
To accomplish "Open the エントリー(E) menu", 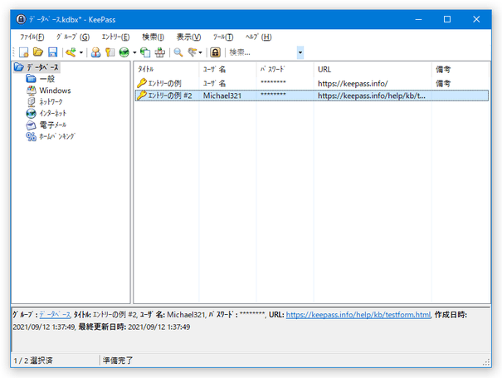I will click(115, 37).
